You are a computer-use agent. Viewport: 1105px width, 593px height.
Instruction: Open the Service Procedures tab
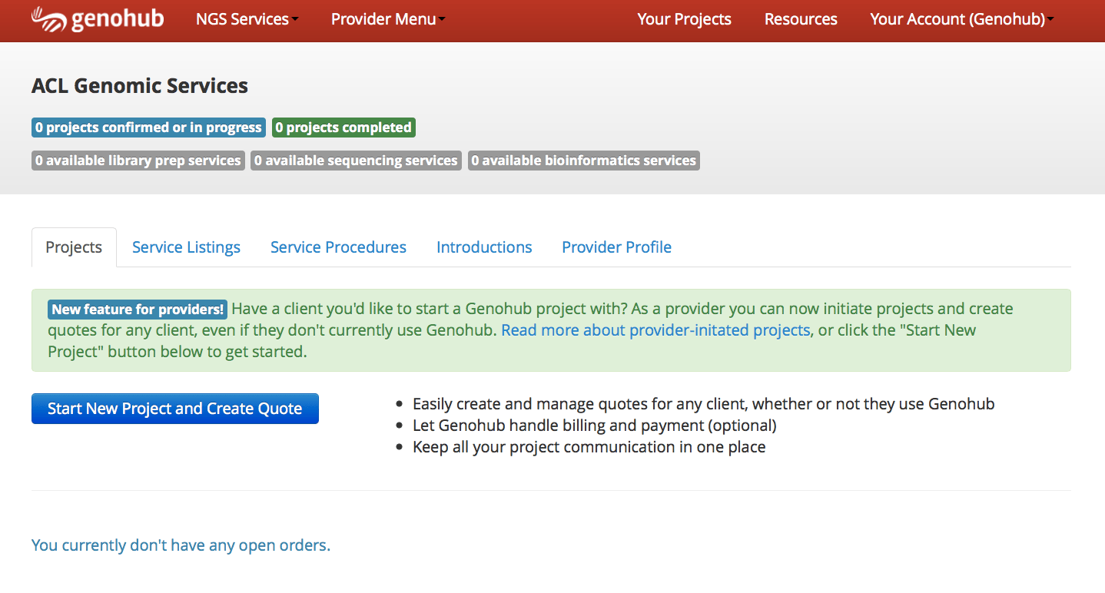[338, 247]
